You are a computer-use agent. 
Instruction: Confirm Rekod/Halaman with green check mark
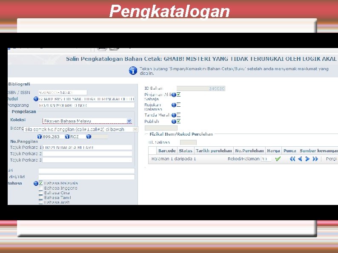278,159
